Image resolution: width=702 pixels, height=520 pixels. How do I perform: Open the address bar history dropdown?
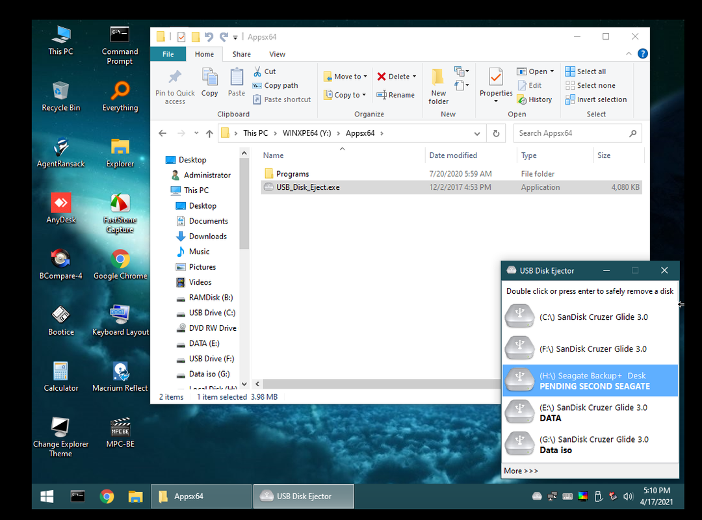coord(477,133)
